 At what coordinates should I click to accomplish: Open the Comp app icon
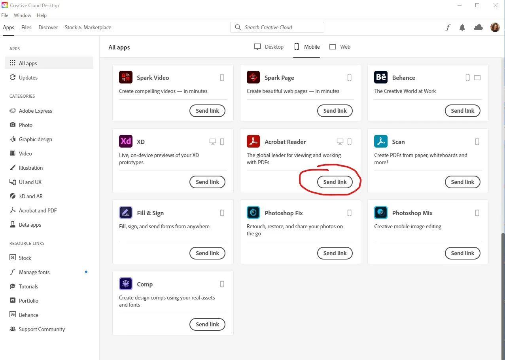(126, 284)
